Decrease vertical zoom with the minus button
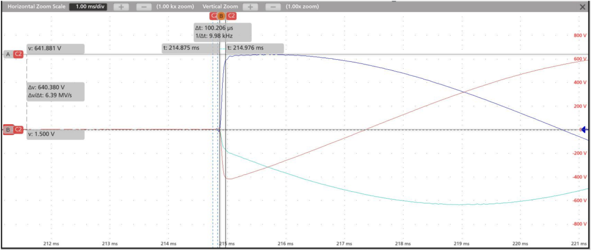591x251 pixels. [273, 6]
